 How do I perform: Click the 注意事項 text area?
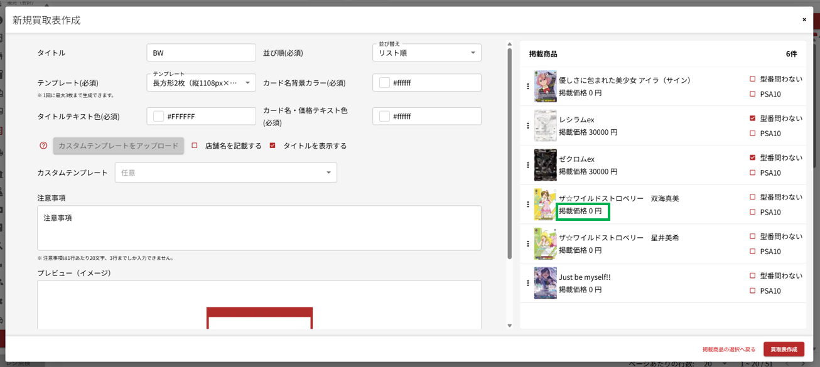pyautogui.click(x=259, y=228)
